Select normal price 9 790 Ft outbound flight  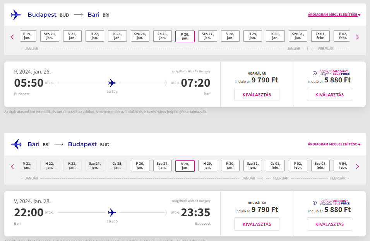(x=257, y=94)
